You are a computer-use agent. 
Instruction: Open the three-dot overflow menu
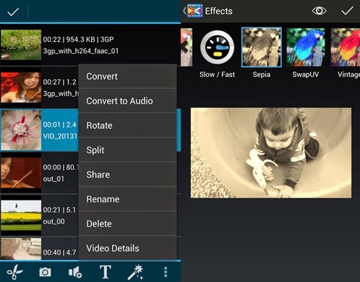coord(166,272)
